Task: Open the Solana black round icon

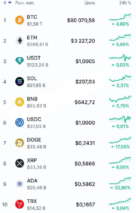Action: click(19, 81)
